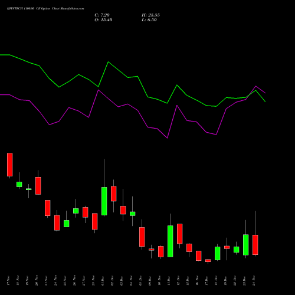Select the tall red candlestick above 17 Nov

pyautogui.click(x=10, y=165)
